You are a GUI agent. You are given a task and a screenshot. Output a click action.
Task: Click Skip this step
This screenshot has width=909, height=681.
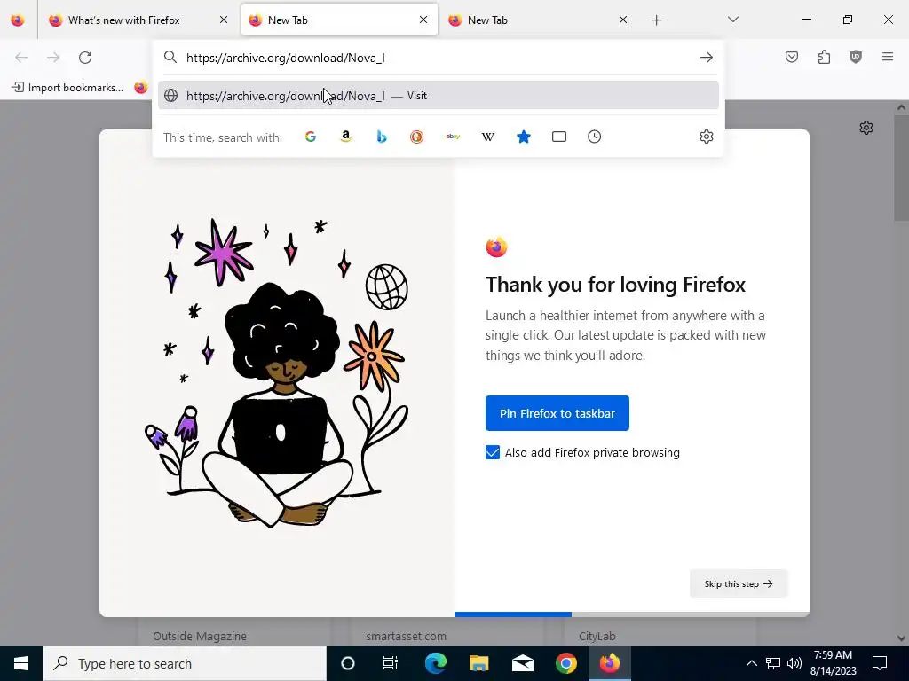pyautogui.click(x=739, y=583)
